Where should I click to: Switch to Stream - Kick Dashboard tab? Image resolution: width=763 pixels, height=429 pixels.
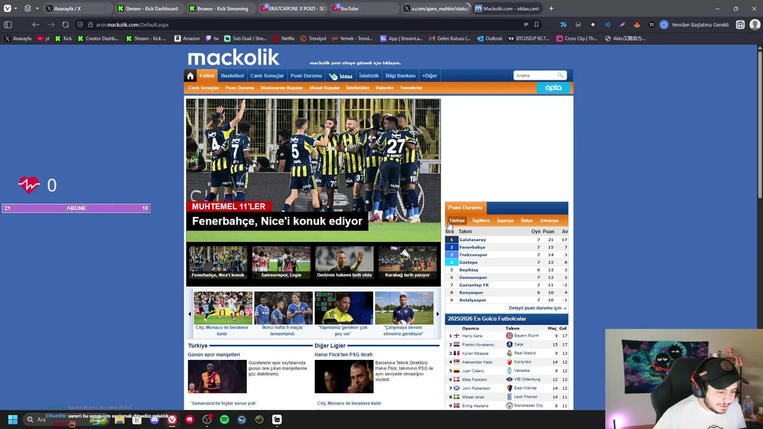pos(149,8)
